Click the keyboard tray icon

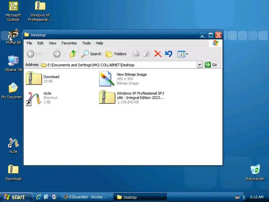click(237, 197)
